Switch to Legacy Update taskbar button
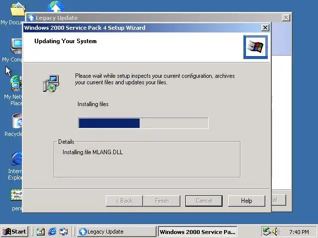The height and width of the screenshot is (238, 318). point(116,232)
